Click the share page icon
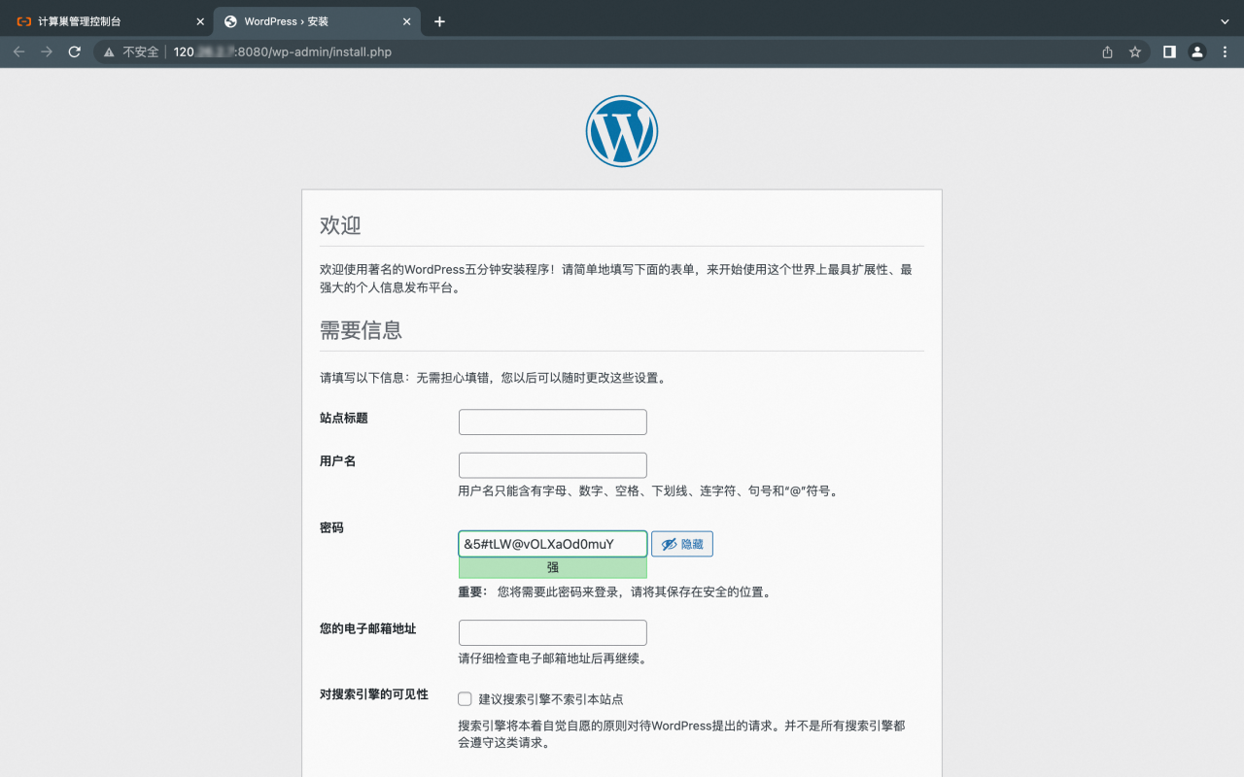The image size is (1244, 777). pyautogui.click(x=1107, y=51)
